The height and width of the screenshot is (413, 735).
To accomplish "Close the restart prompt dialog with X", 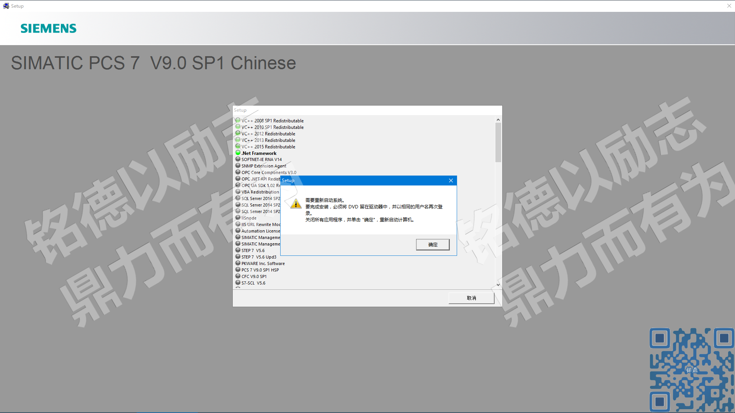I will [451, 180].
